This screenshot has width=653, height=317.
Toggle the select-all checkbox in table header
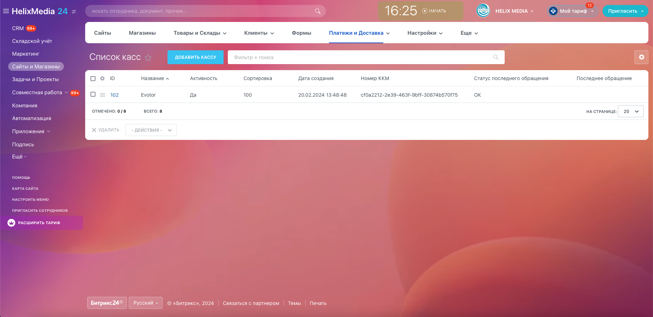coord(93,78)
